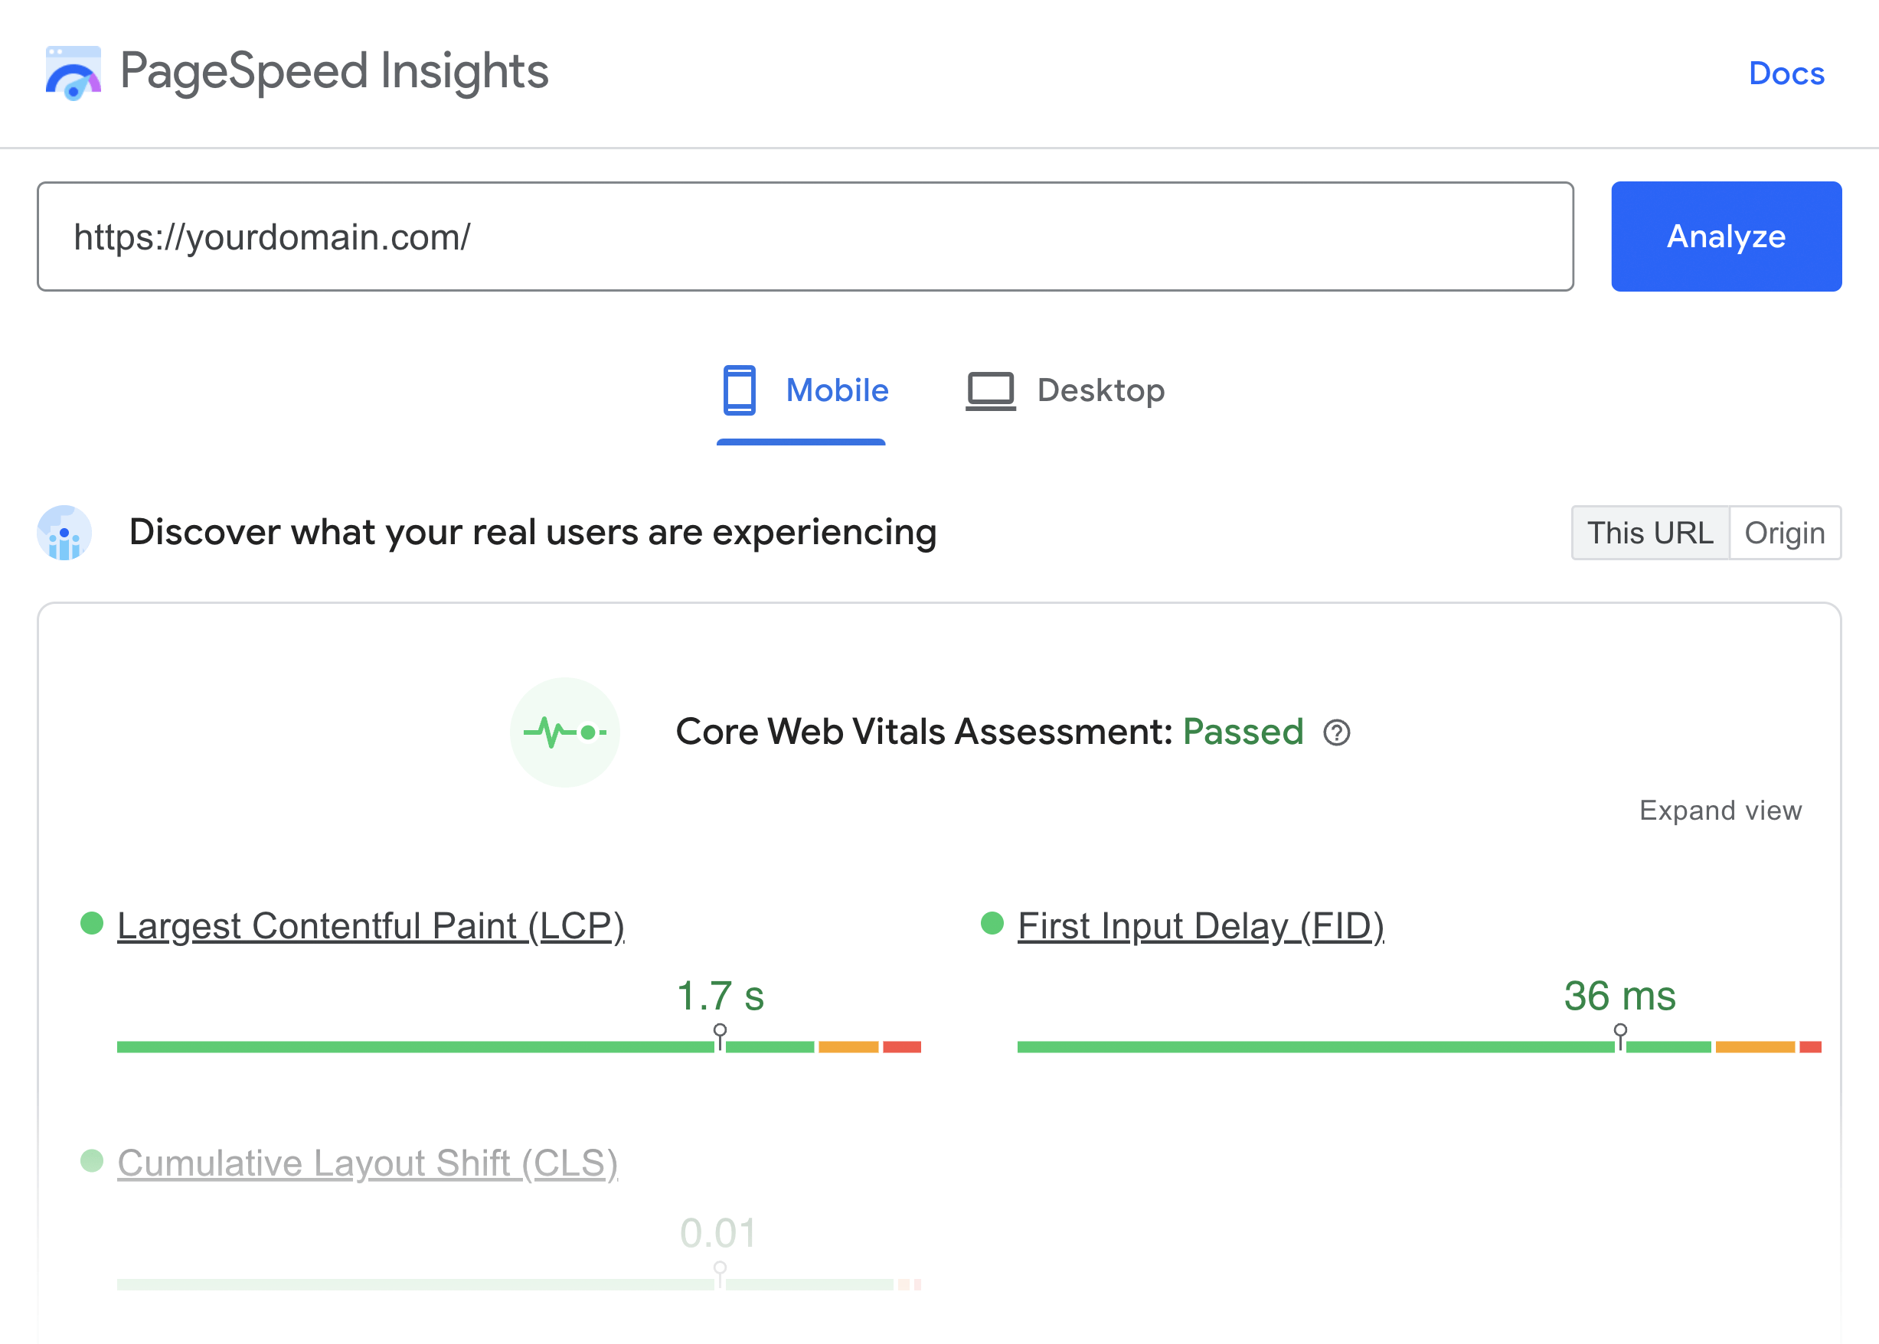Click the green dot beside Largest Contentful Paint
The height and width of the screenshot is (1344, 1879).
pos(91,925)
